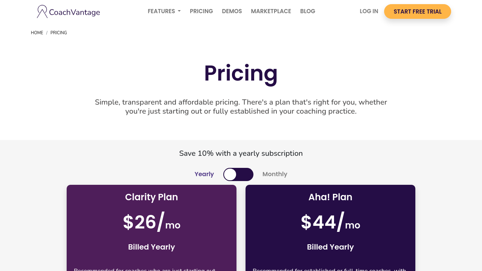Expand the Features dropdown menu
The height and width of the screenshot is (271, 482).
[x=164, y=11]
